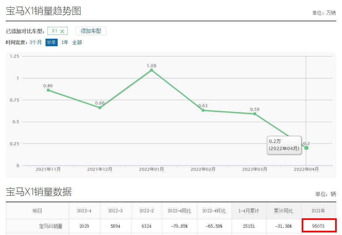
Task: Select the 半年 time range
Action: tap(51, 42)
